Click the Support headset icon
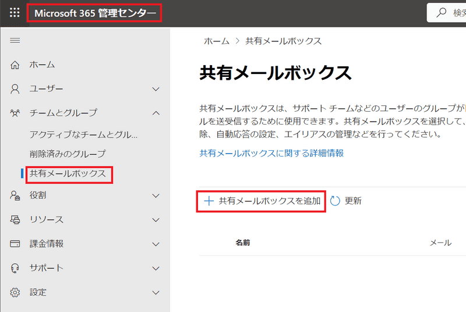This screenshot has height=312, width=466. click(x=15, y=268)
